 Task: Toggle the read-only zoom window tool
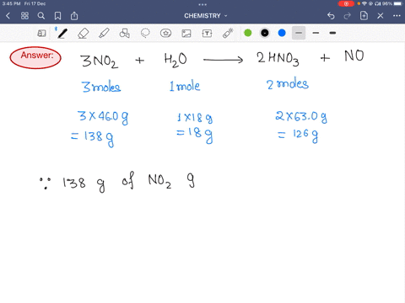tap(41, 34)
